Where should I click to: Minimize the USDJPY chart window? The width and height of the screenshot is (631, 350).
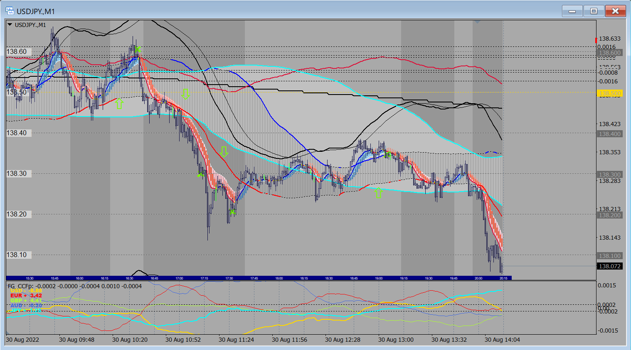pyautogui.click(x=572, y=11)
